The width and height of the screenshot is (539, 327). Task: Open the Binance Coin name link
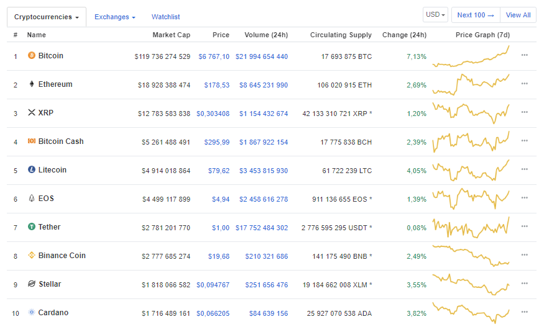(x=62, y=255)
